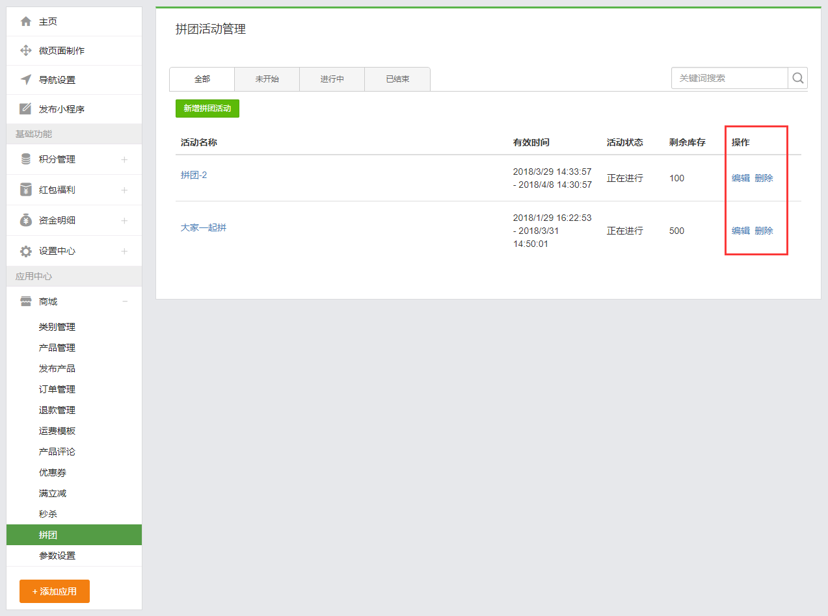The height and width of the screenshot is (616, 828).
Task: Click 删除 for the 大家一起拼 activity
Action: 764,231
